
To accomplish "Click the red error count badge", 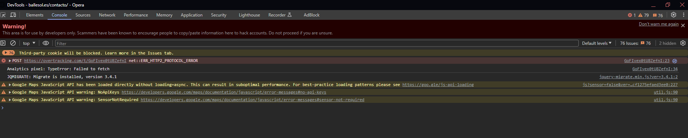I will click(632, 15).
